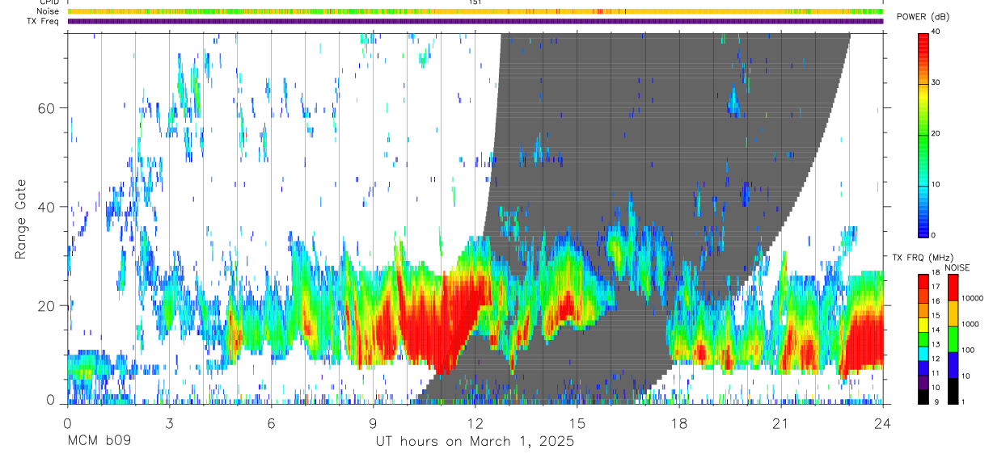Click the '0' tick of POWER colorbar
This screenshot has width=993, height=458.
pos(932,235)
